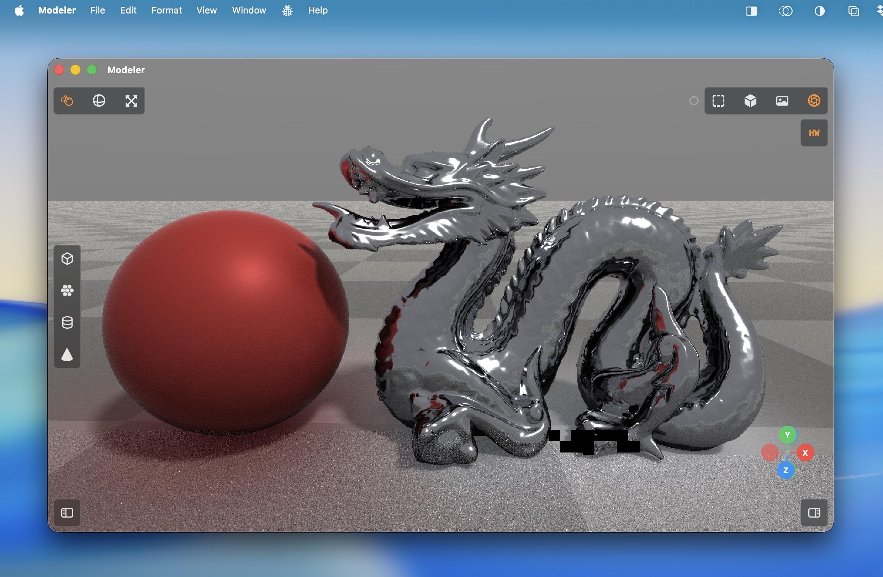
Task: Click the unlabeled negative-X gizmo handle
Action: click(x=770, y=453)
